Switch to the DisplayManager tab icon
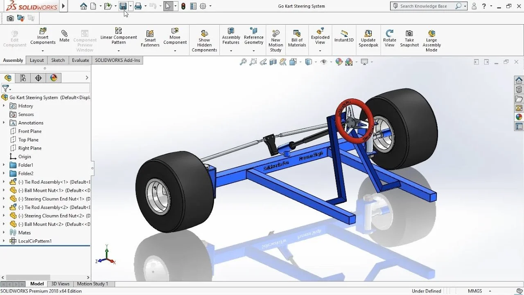524x295 pixels. [54, 78]
